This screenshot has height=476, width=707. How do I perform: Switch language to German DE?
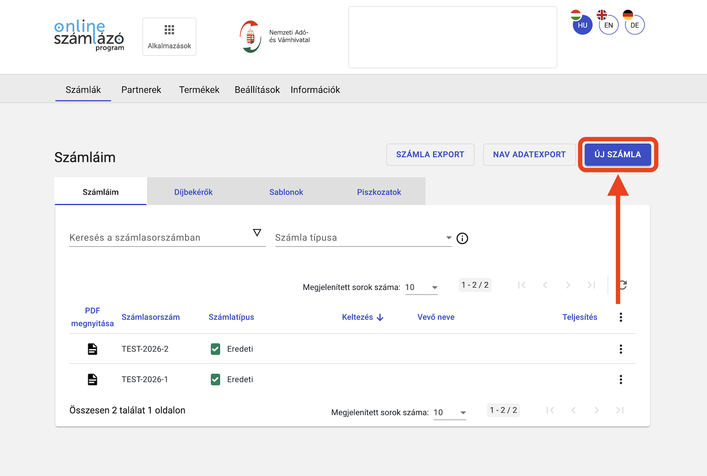[635, 25]
